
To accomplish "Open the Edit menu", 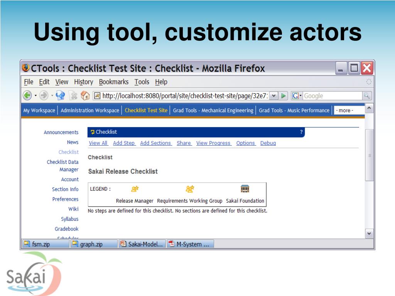I will (x=44, y=82).
